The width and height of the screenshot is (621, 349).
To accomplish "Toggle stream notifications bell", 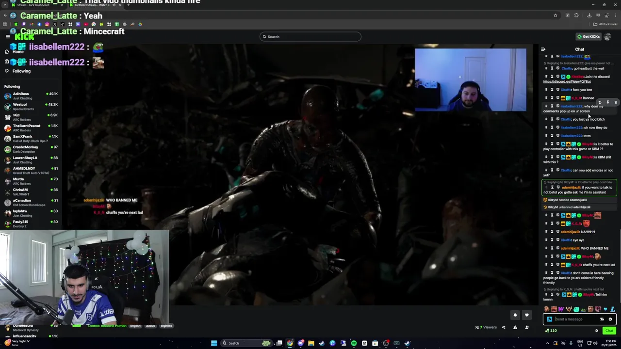I will click(515, 315).
